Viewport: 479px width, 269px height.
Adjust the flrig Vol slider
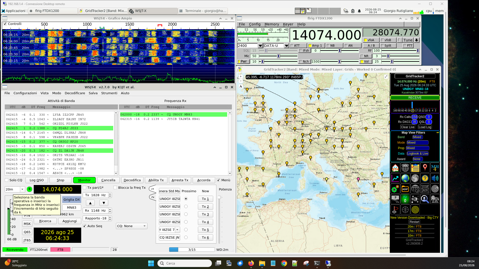point(400,62)
